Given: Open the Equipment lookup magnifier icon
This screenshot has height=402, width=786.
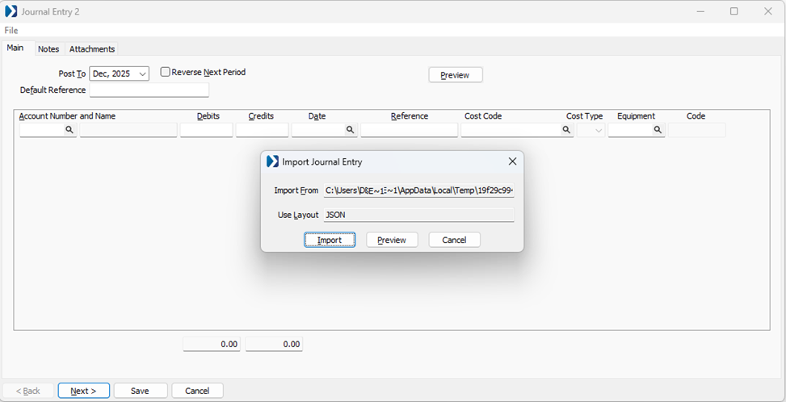Looking at the screenshot, I should click(x=658, y=130).
